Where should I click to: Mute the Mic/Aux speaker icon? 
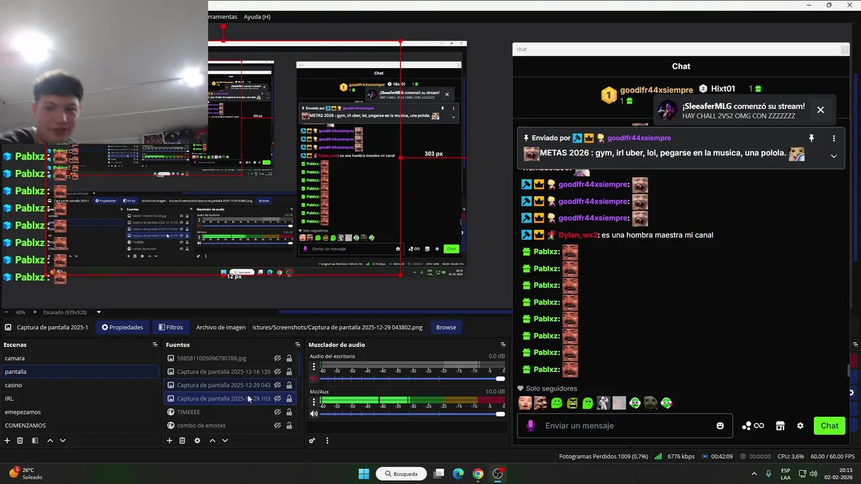(313, 414)
